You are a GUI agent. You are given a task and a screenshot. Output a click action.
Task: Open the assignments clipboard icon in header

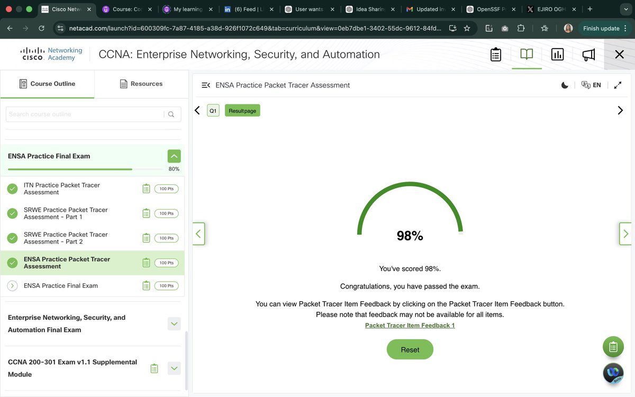point(495,54)
